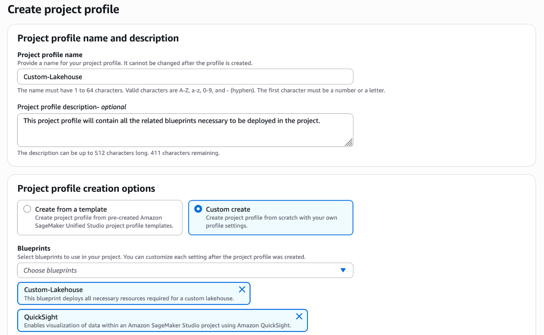The height and width of the screenshot is (335, 544).
Task: Click the Project profile description optional label
Action: [72, 107]
